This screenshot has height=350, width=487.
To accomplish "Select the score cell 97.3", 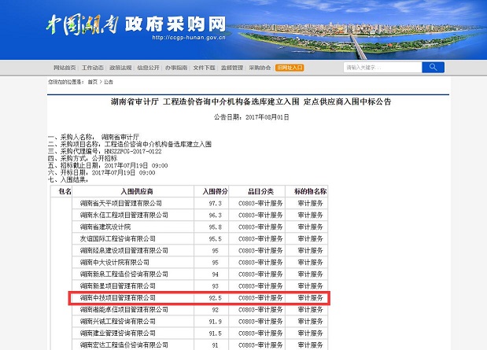I will [x=216, y=204].
